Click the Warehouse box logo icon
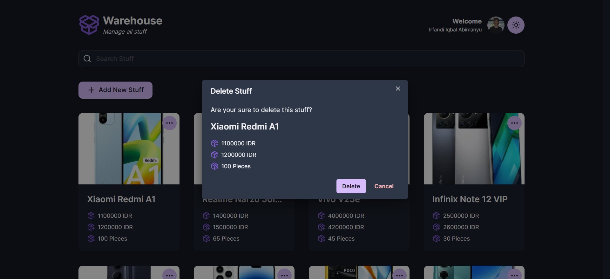This screenshot has width=610, height=279. [89, 25]
